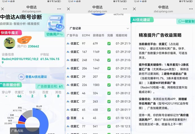The height and width of the screenshot is (134, 195).
Task: Tap the gray 其他 slice of donut chart
Action: 28,114
